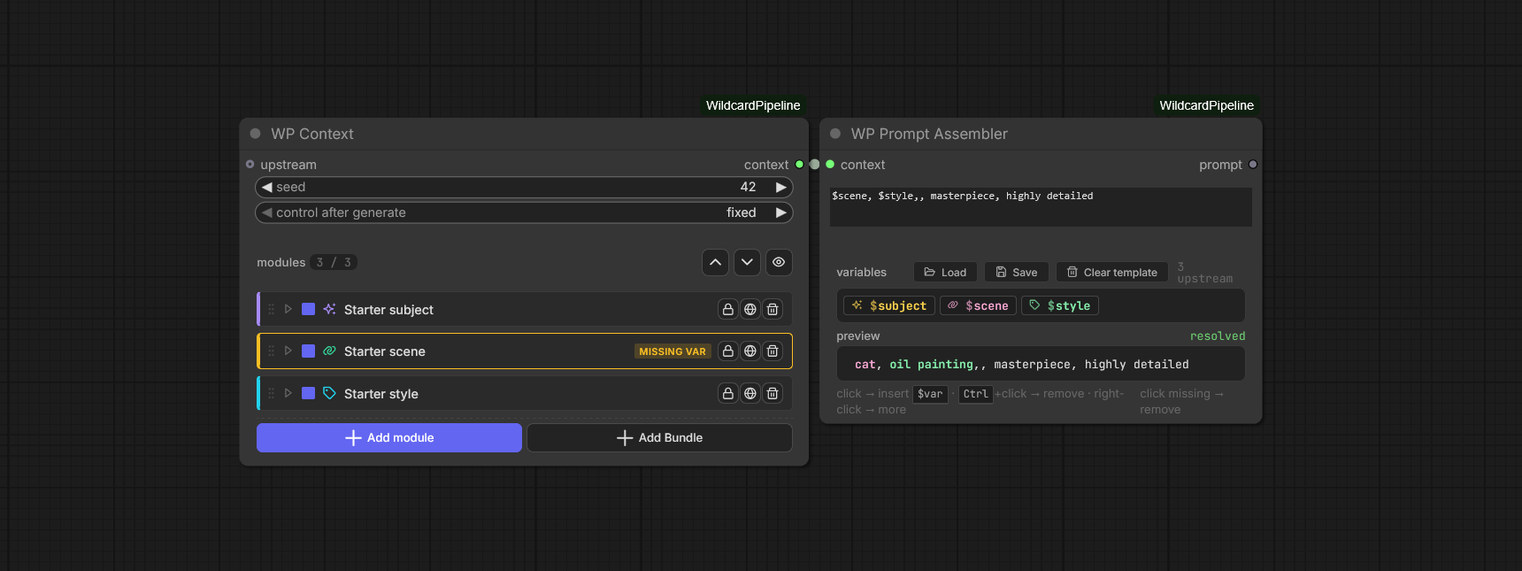The height and width of the screenshot is (571, 1522).
Task: Lock the Starter style module
Action: click(727, 393)
